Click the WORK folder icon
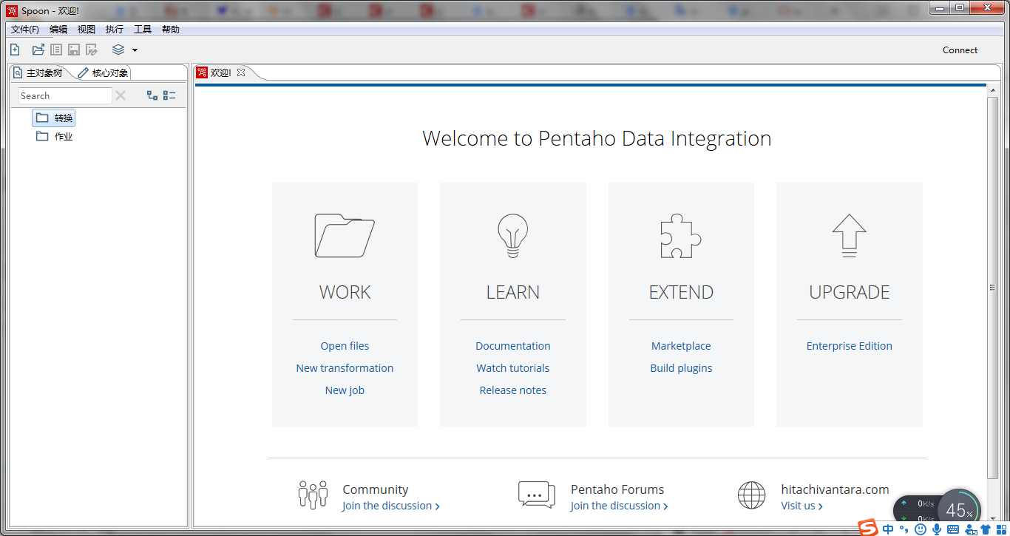 click(x=345, y=236)
